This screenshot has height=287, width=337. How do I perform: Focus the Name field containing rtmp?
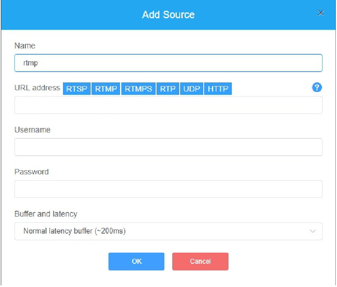point(168,63)
